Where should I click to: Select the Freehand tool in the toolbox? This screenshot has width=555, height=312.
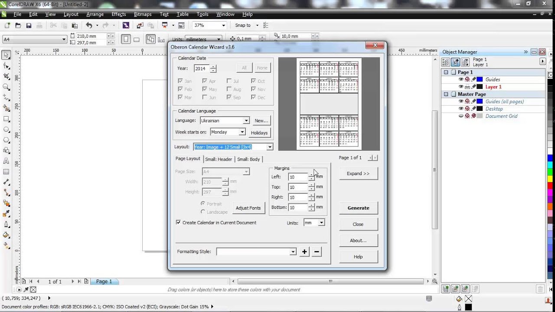6,97
